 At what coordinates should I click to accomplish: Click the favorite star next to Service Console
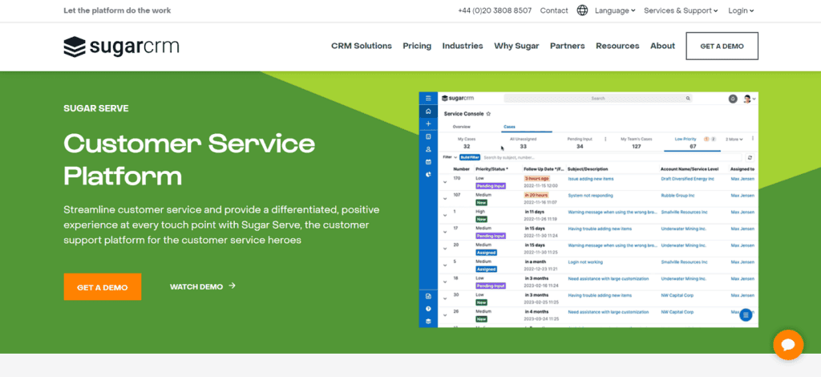pyautogui.click(x=488, y=113)
